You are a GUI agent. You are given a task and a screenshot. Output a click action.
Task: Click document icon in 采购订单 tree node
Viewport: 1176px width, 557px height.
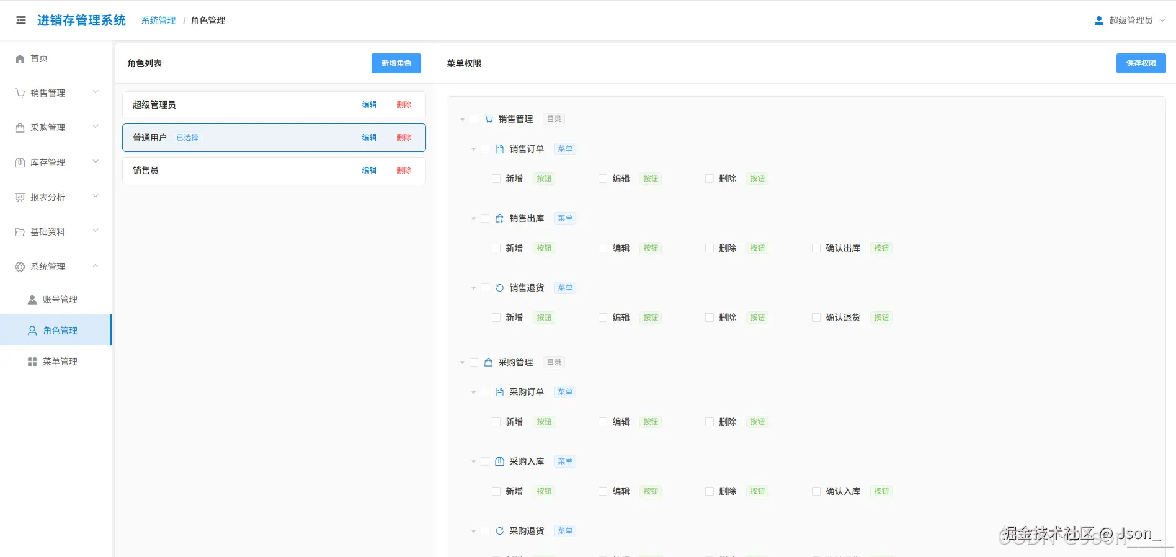[500, 392]
